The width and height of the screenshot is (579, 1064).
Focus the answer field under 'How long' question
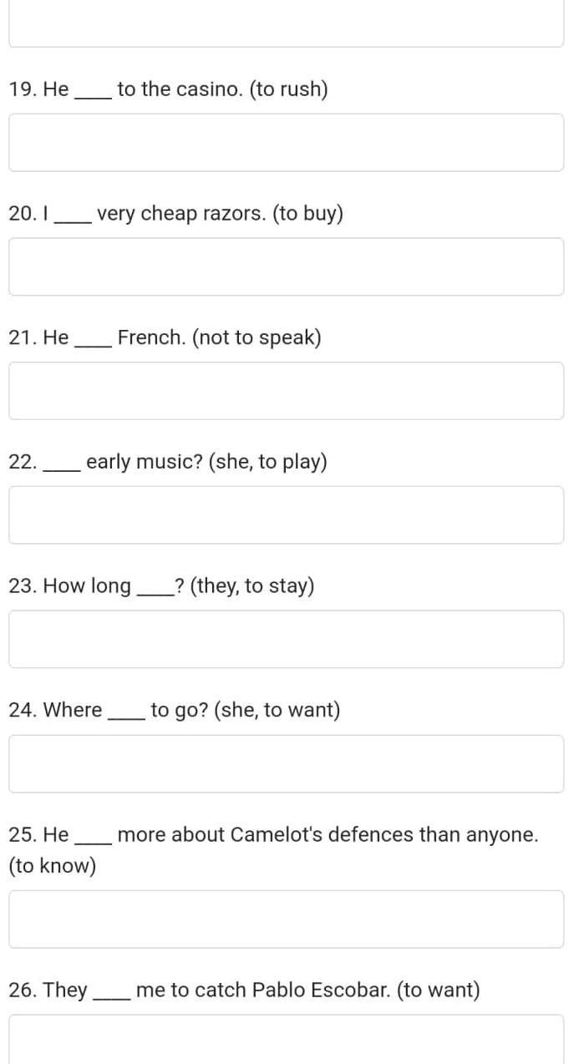[x=286, y=639]
